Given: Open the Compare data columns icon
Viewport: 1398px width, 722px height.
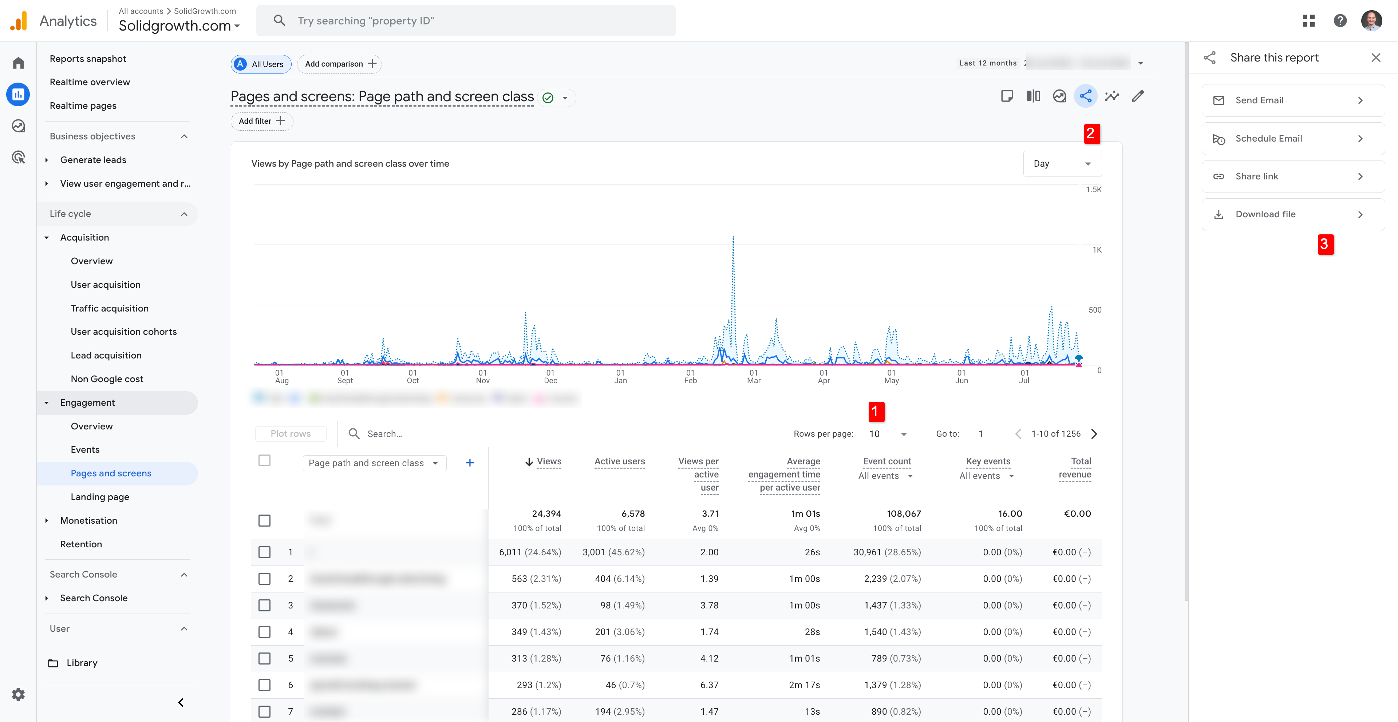Looking at the screenshot, I should coord(1033,96).
